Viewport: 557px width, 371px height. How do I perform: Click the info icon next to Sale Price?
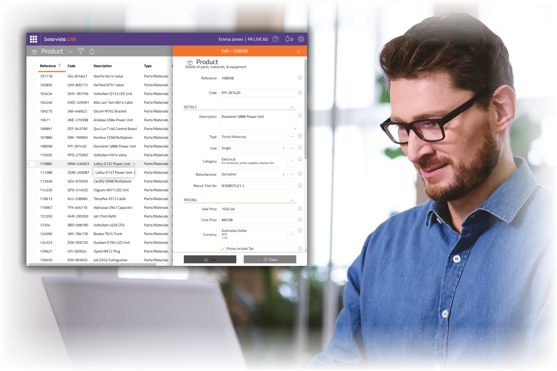pyautogui.click(x=300, y=208)
